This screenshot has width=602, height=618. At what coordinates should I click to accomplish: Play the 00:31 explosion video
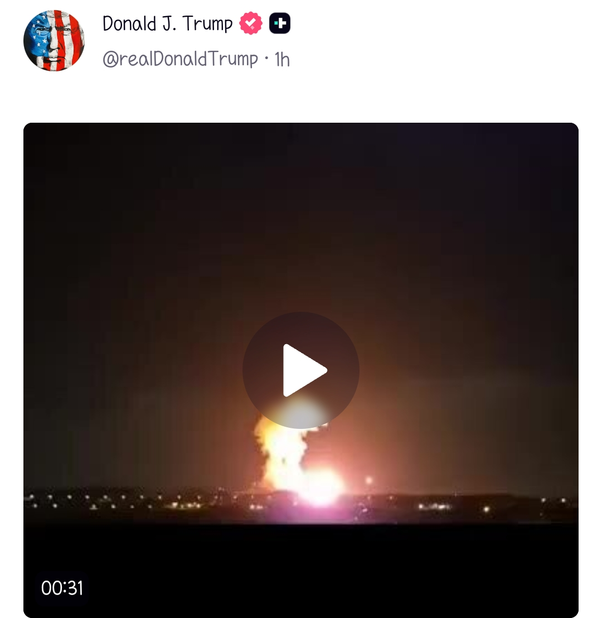(300, 370)
